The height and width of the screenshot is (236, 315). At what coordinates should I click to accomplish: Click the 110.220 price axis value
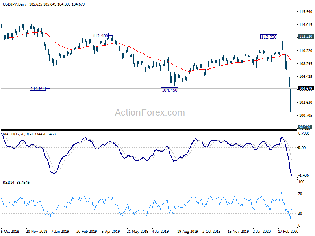306,51
